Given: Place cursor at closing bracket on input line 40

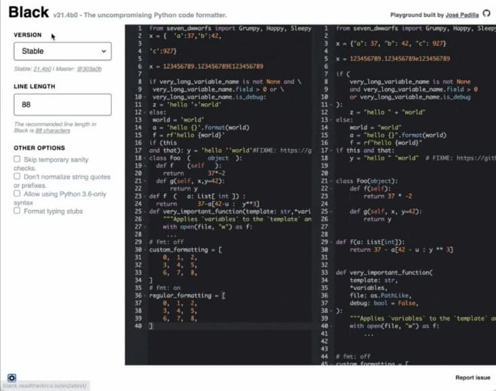Looking at the screenshot, I should click(x=151, y=326).
